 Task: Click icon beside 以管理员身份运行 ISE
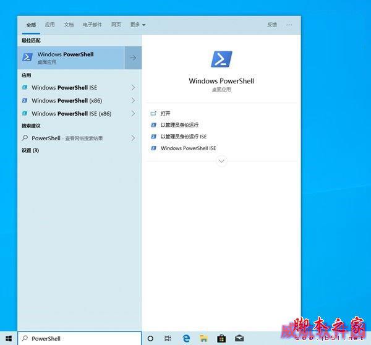pos(153,137)
